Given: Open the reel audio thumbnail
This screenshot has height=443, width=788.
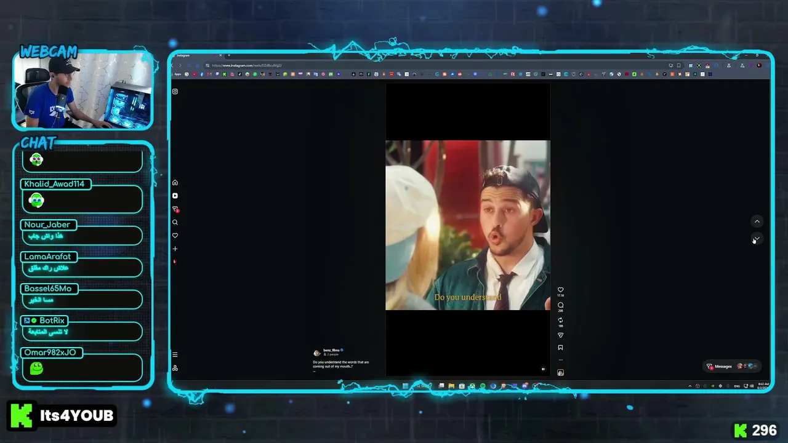Looking at the screenshot, I should [560, 372].
